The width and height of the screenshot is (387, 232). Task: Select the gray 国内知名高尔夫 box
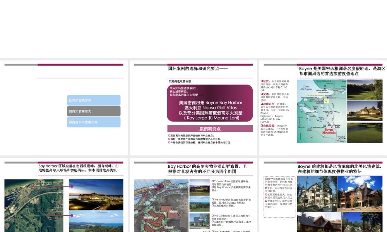pyautogui.click(x=94, y=111)
